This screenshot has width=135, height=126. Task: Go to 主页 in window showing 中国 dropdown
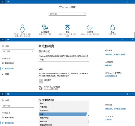[5, 46]
